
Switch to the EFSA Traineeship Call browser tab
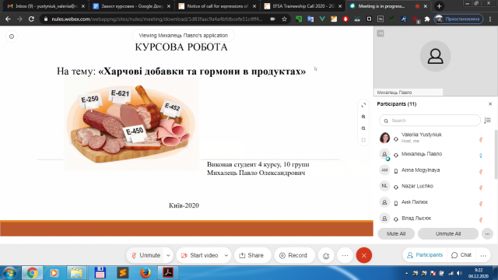[303, 6]
